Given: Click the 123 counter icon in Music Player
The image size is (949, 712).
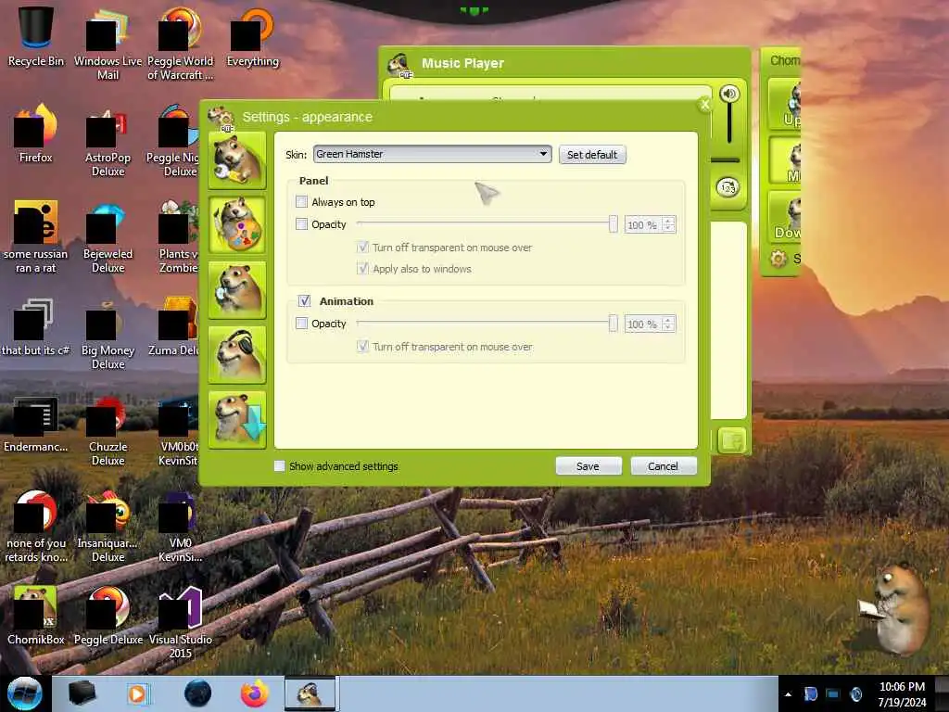Looking at the screenshot, I should (728, 187).
